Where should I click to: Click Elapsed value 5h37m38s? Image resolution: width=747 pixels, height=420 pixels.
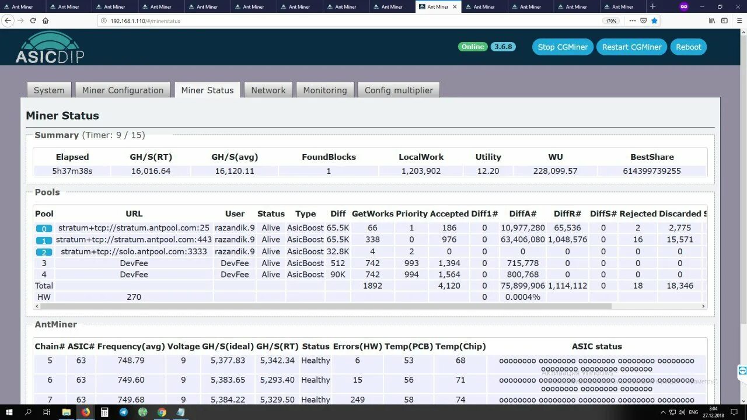[x=72, y=171]
